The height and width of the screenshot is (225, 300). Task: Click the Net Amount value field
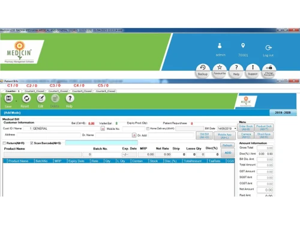coord(265,190)
